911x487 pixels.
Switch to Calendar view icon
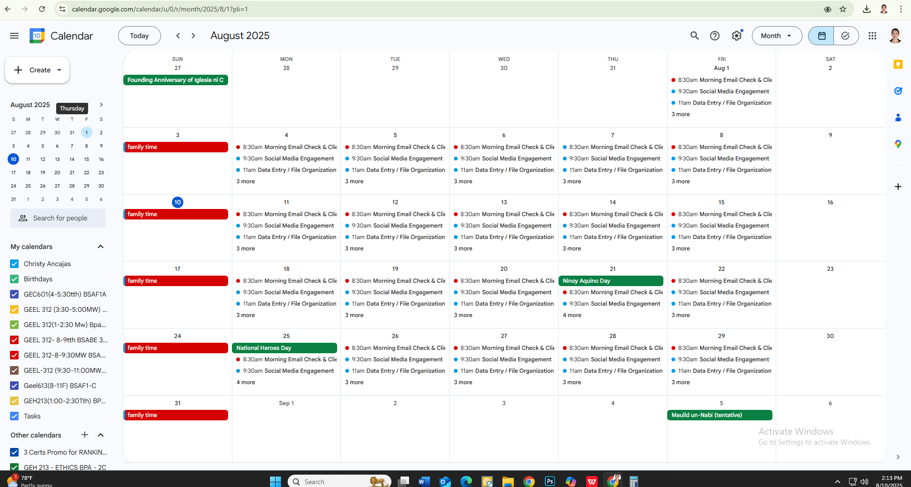tap(821, 36)
